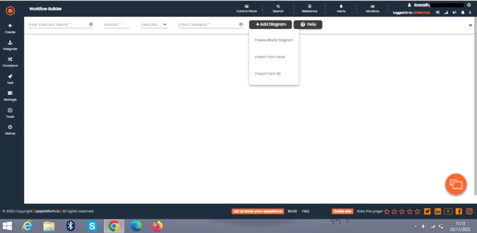Click the Help button
Screen dimensions: 477x233
[308, 25]
